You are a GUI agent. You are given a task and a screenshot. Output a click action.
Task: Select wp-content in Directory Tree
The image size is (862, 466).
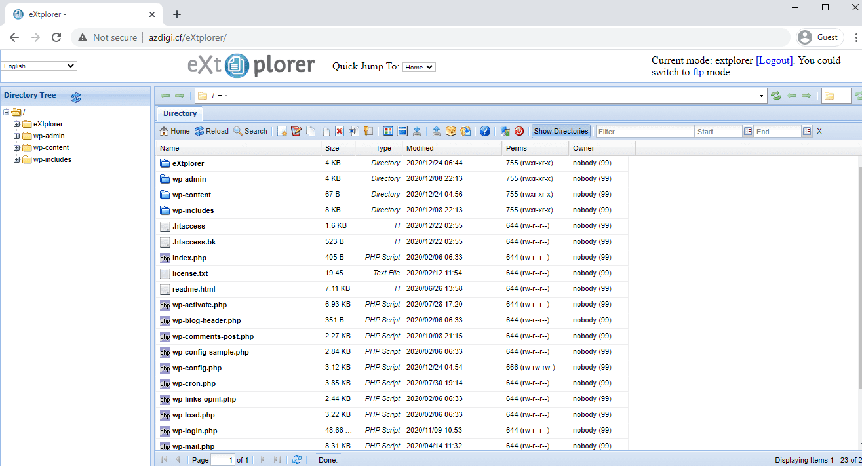click(x=51, y=147)
